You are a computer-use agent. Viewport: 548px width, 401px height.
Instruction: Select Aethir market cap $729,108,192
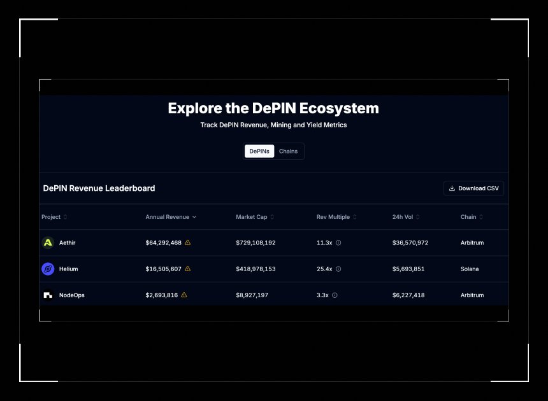(256, 243)
